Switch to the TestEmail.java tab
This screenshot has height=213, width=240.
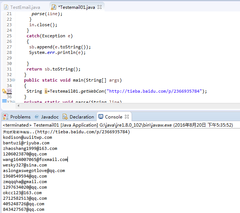click(x=25, y=7)
